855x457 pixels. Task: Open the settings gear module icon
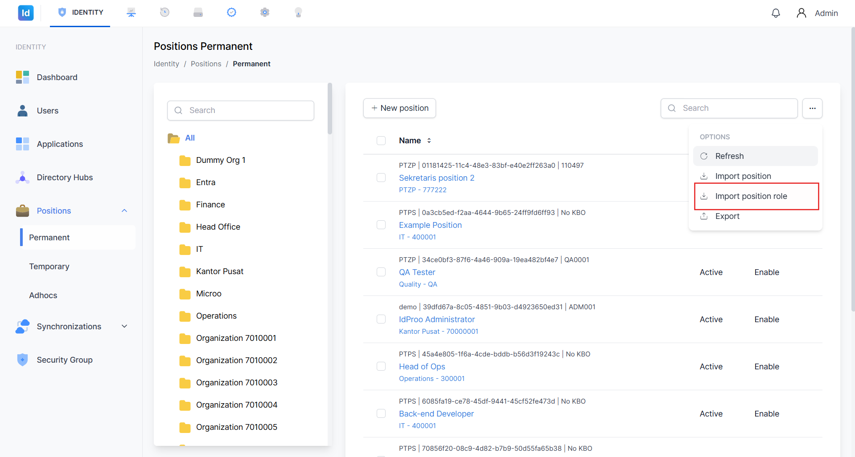click(x=265, y=12)
